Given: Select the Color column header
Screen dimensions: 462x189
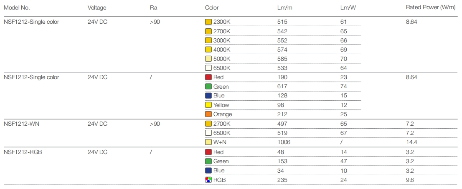Looking at the screenshot, I should (212, 8).
